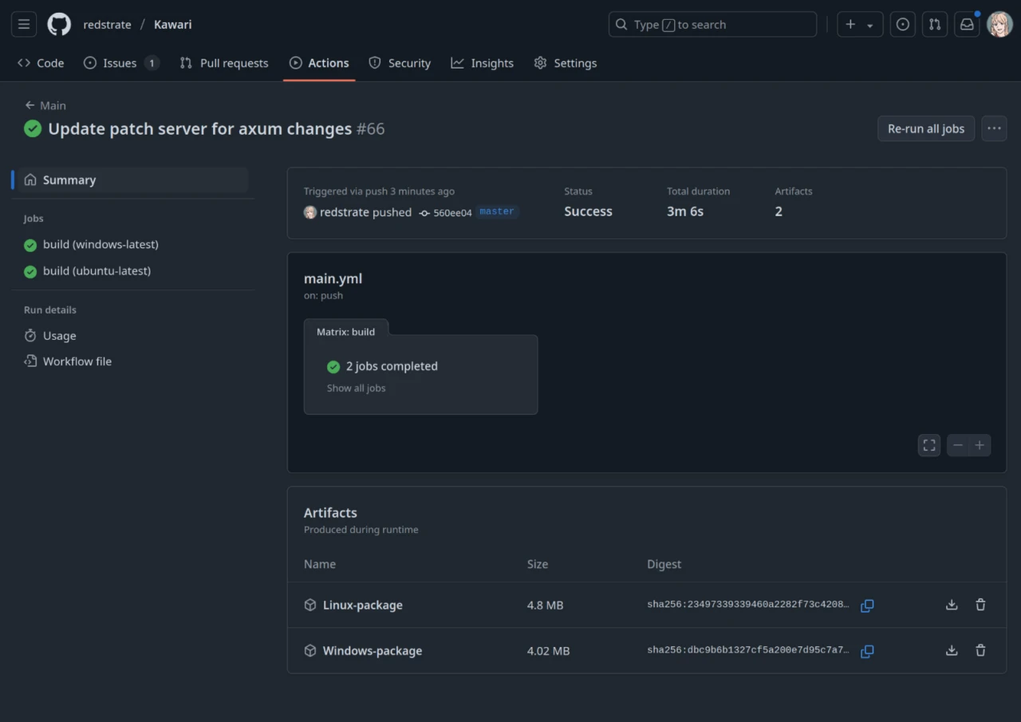The height and width of the screenshot is (722, 1021).
Task: Click the Linux-package sha256 digest text
Action: (748, 605)
